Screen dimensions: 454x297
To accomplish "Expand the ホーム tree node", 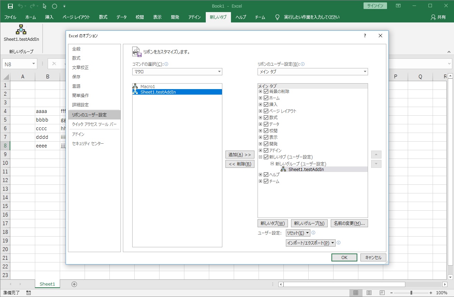I will [x=261, y=98].
